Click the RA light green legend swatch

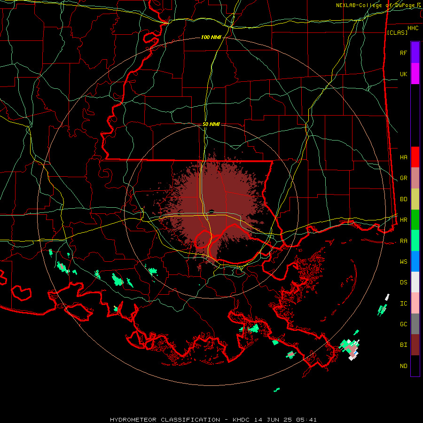click(x=415, y=241)
